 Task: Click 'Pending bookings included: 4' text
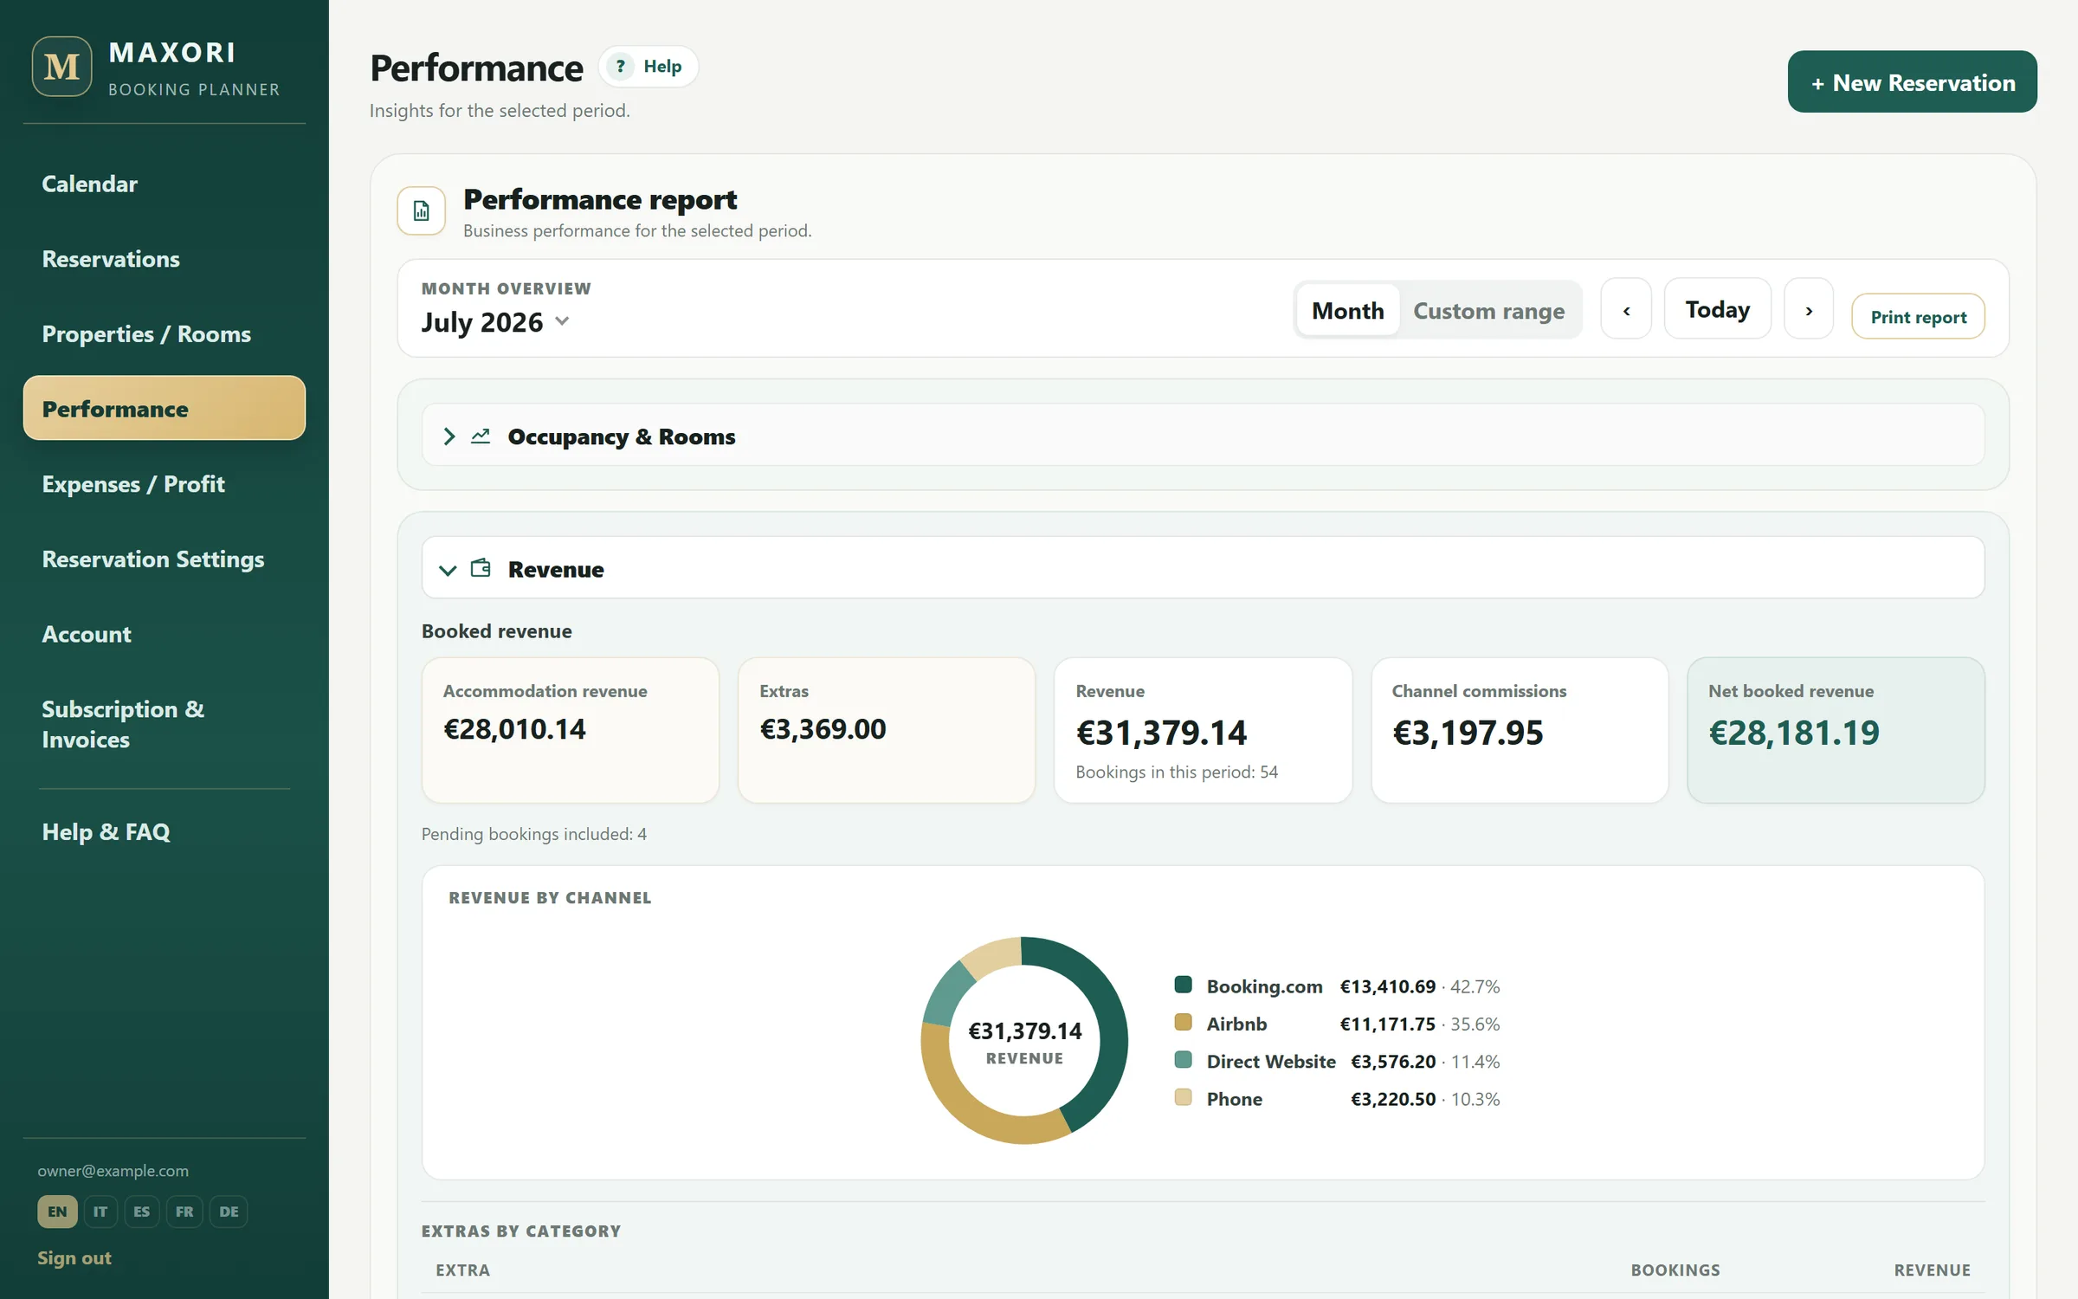pyautogui.click(x=534, y=834)
